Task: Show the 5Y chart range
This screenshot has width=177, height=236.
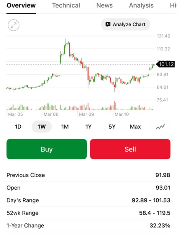Action: (x=112, y=127)
